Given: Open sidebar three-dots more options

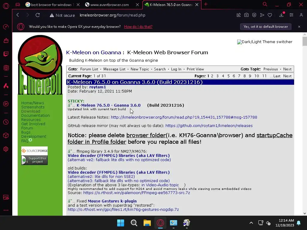Looking at the screenshot, I should 6,210.
